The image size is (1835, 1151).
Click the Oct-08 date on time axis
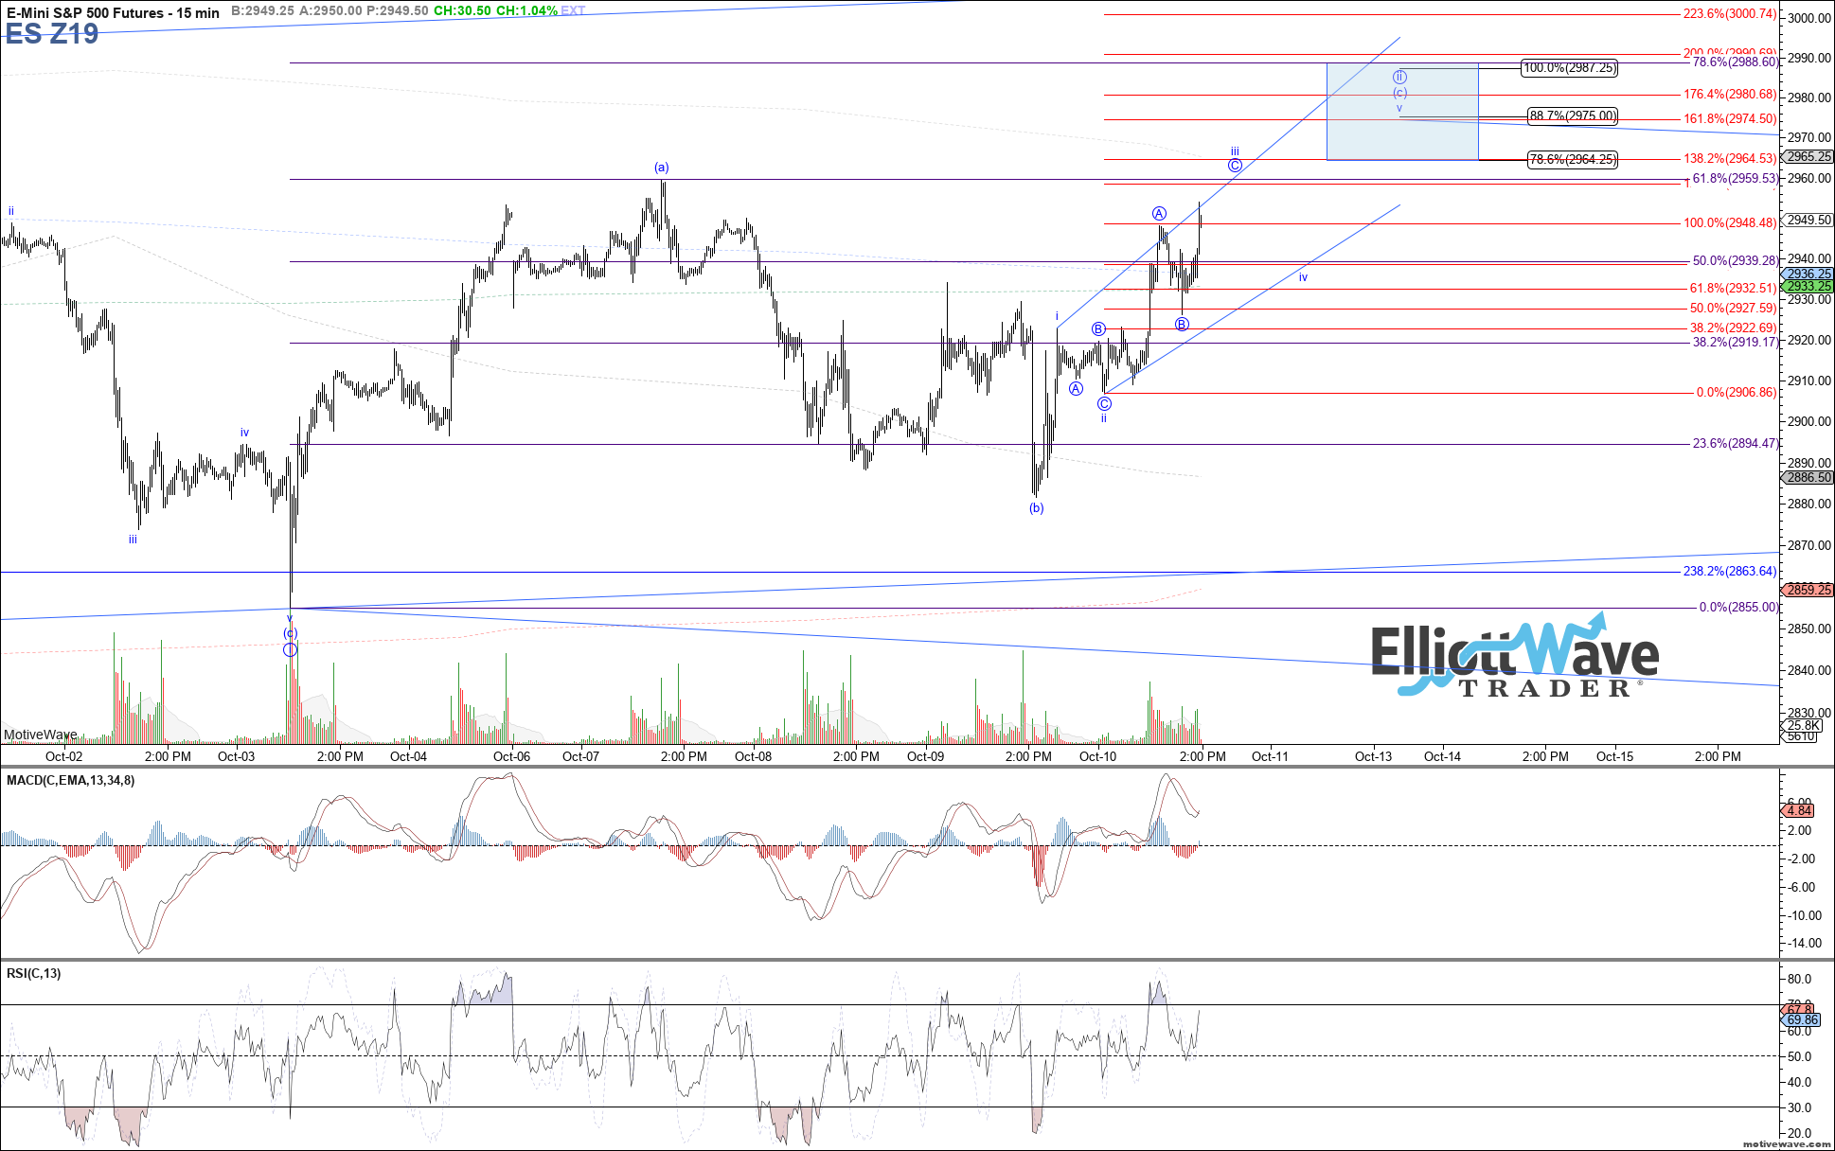pyautogui.click(x=753, y=756)
